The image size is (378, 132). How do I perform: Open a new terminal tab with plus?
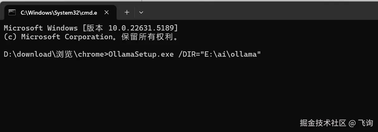(127, 12)
